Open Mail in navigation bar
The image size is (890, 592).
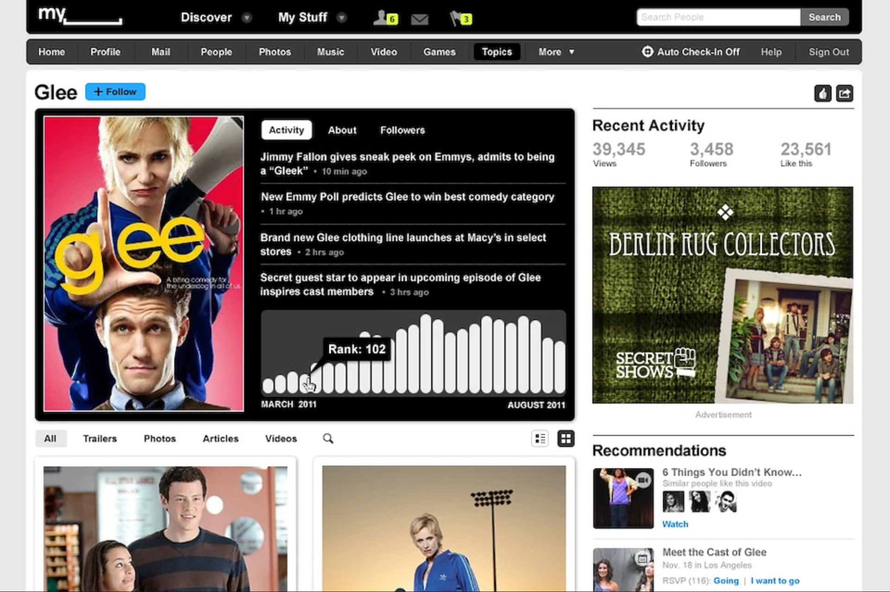click(x=160, y=52)
